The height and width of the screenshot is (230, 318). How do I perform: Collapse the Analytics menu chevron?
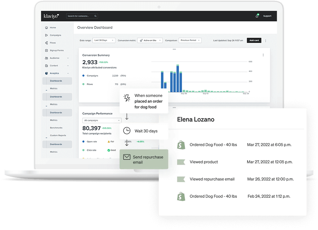coord(68,73)
